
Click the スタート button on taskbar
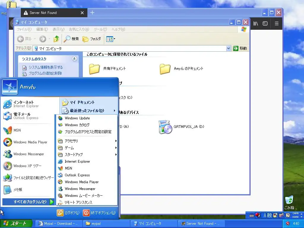pos(16,224)
